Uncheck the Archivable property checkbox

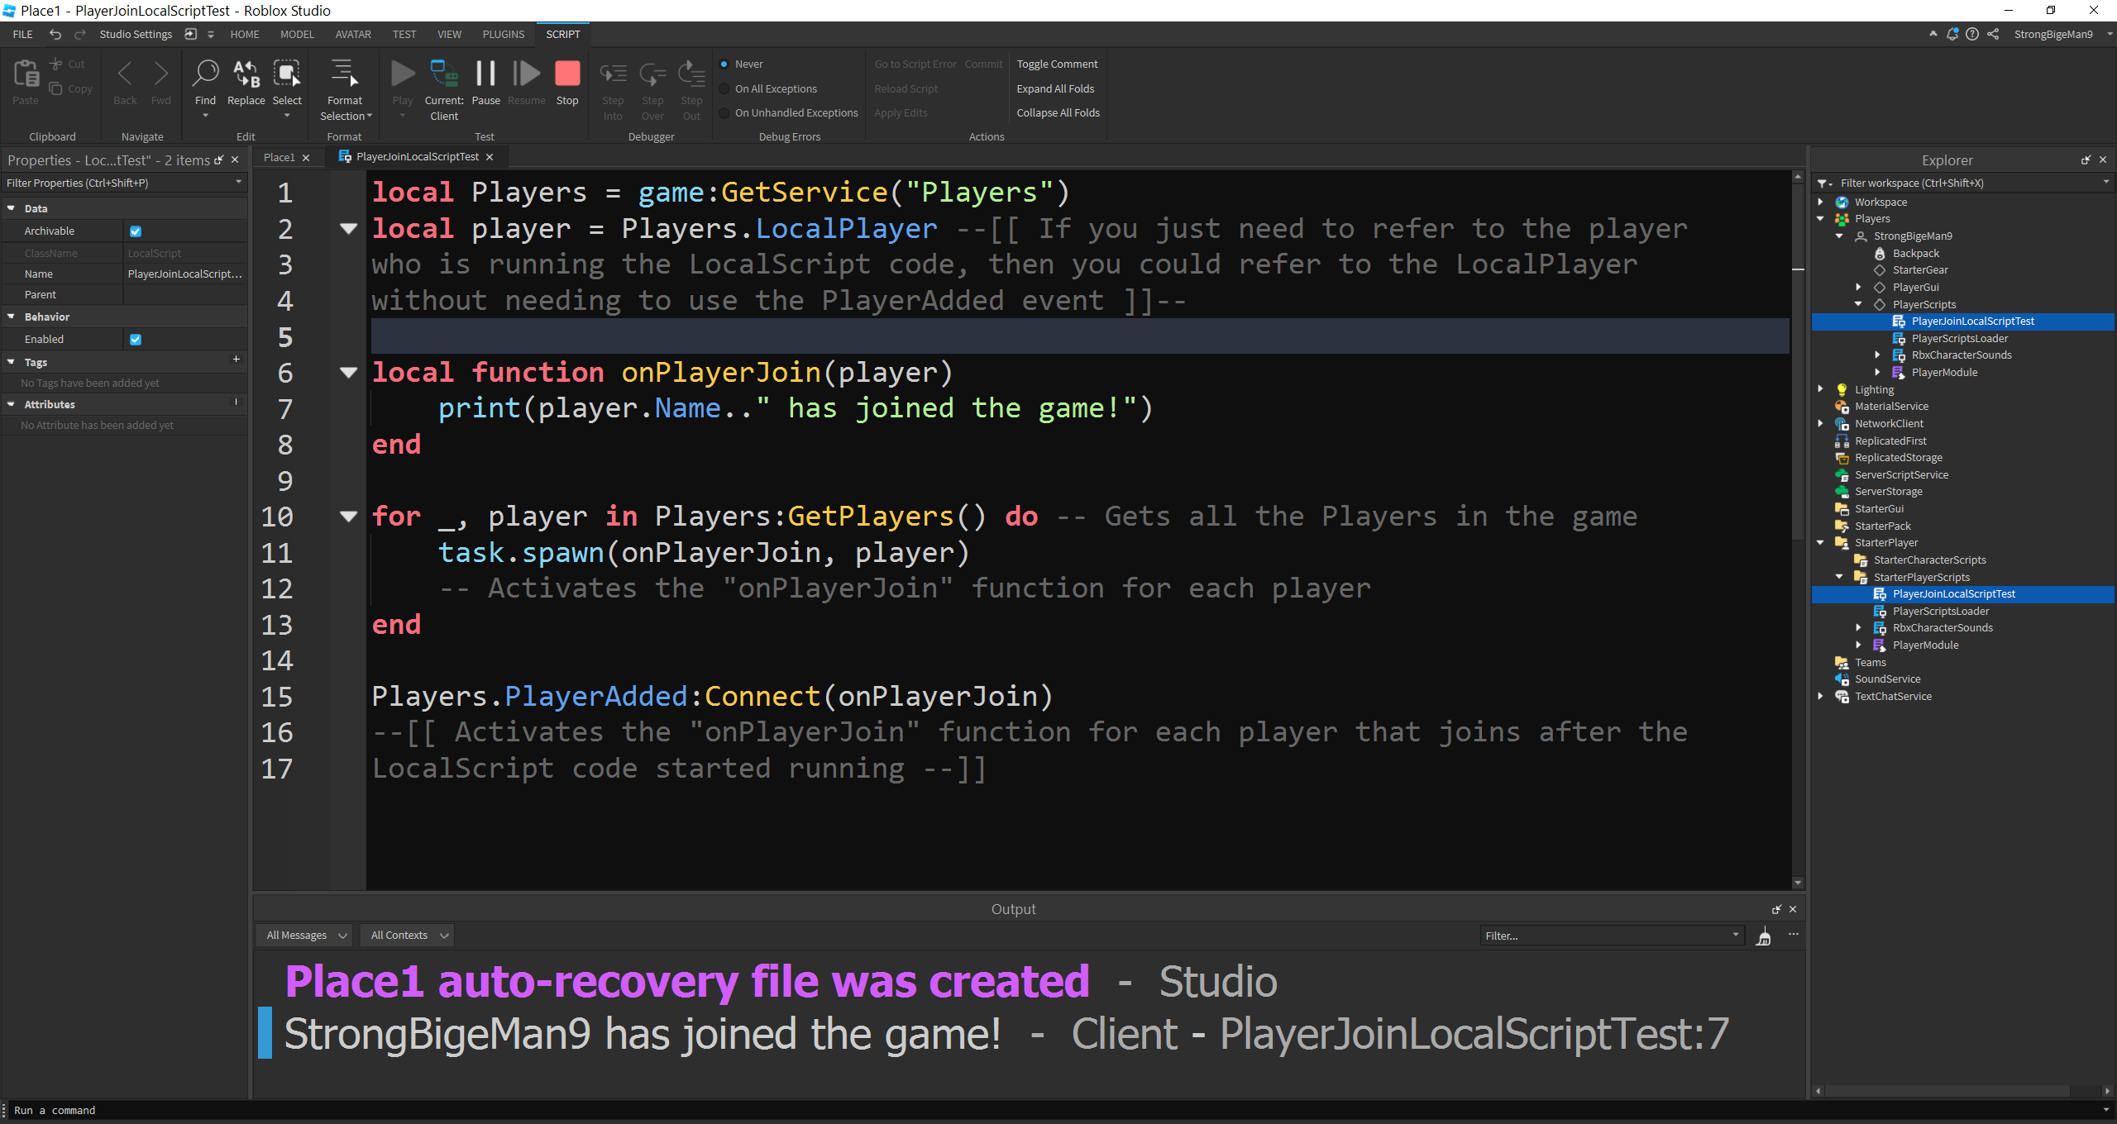click(x=136, y=231)
